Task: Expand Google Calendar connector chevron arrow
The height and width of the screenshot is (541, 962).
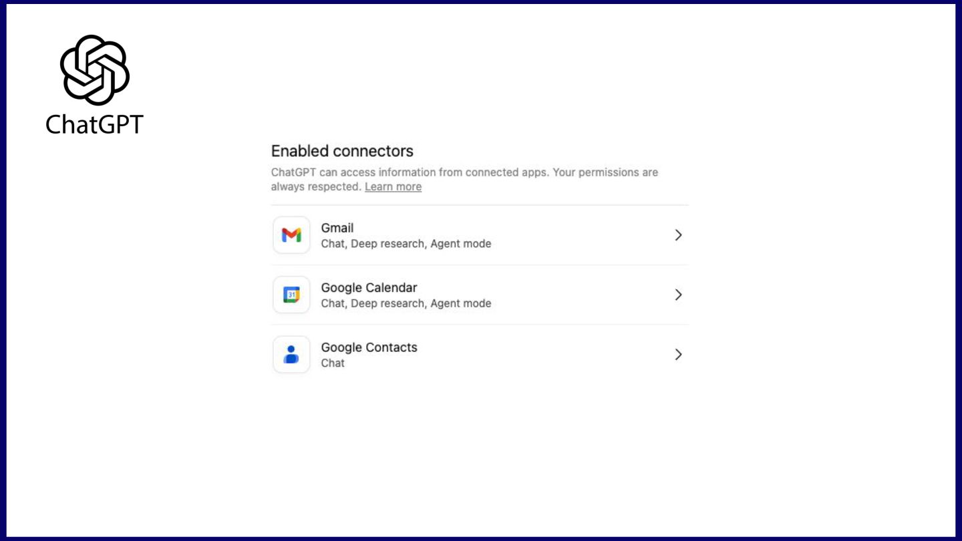Action: tap(678, 295)
